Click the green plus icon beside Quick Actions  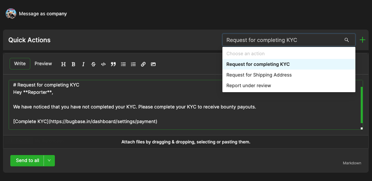pos(362,40)
